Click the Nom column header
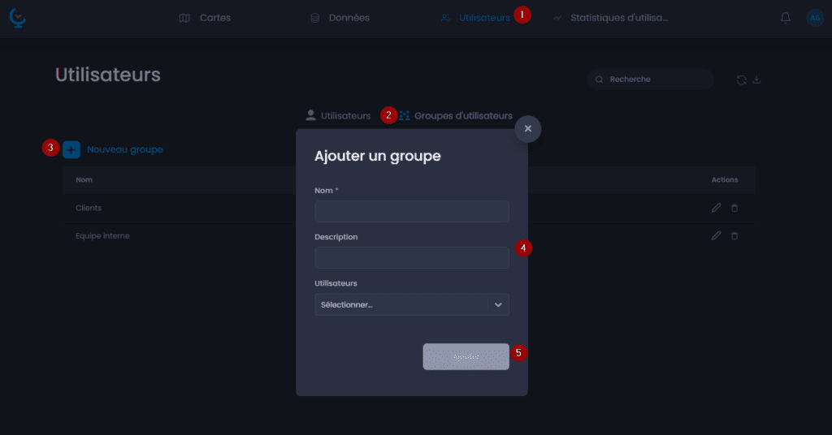 point(84,179)
